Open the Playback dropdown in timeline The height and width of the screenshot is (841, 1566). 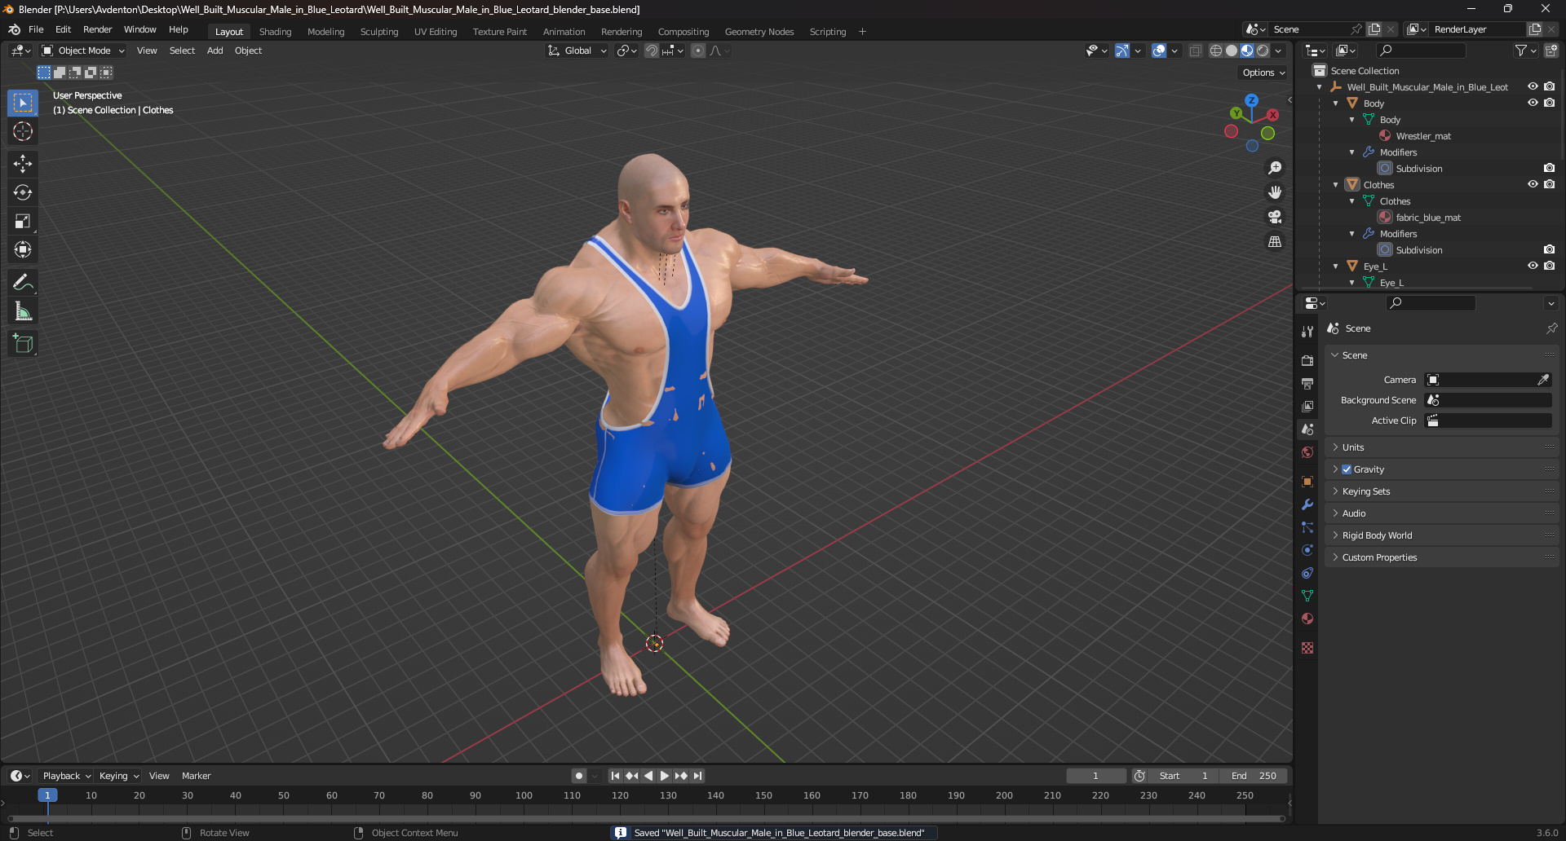click(x=66, y=776)
